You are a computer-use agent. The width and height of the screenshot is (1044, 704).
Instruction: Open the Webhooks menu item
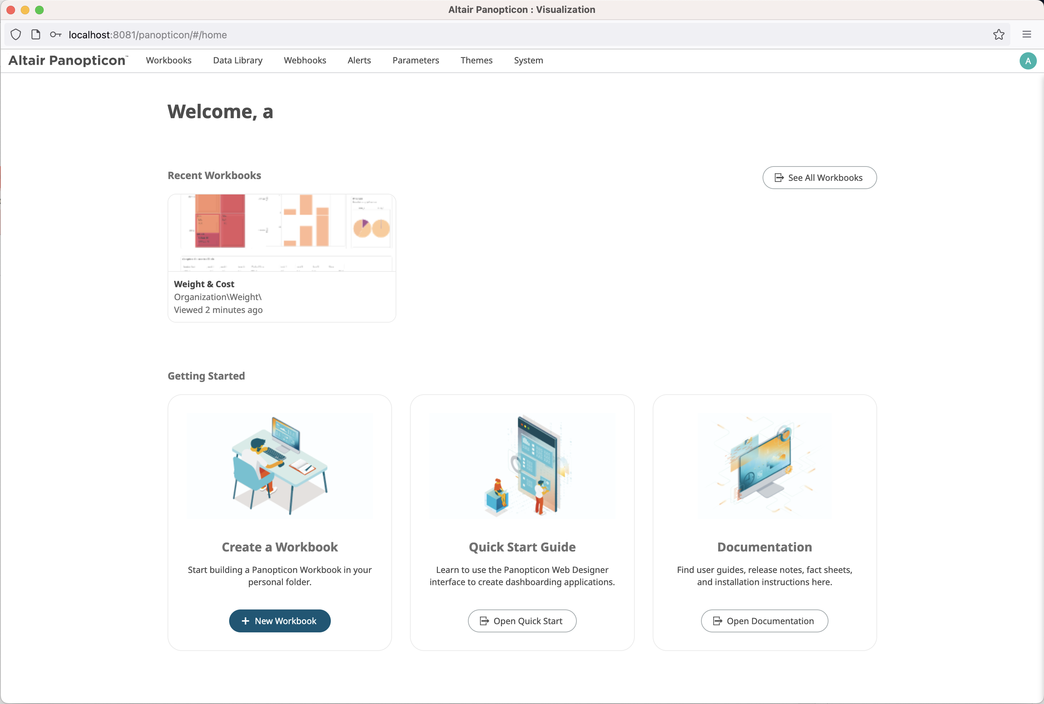click(305, 61)
